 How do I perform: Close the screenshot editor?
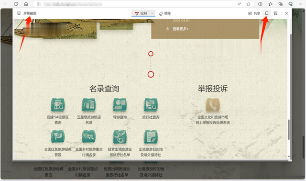click(x=286, y=13)
